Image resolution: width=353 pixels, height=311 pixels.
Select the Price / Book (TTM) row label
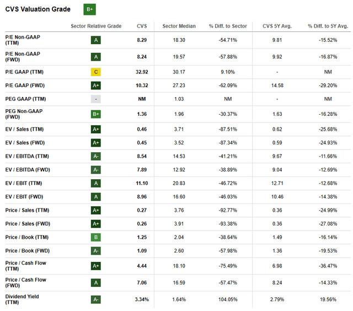27,238
